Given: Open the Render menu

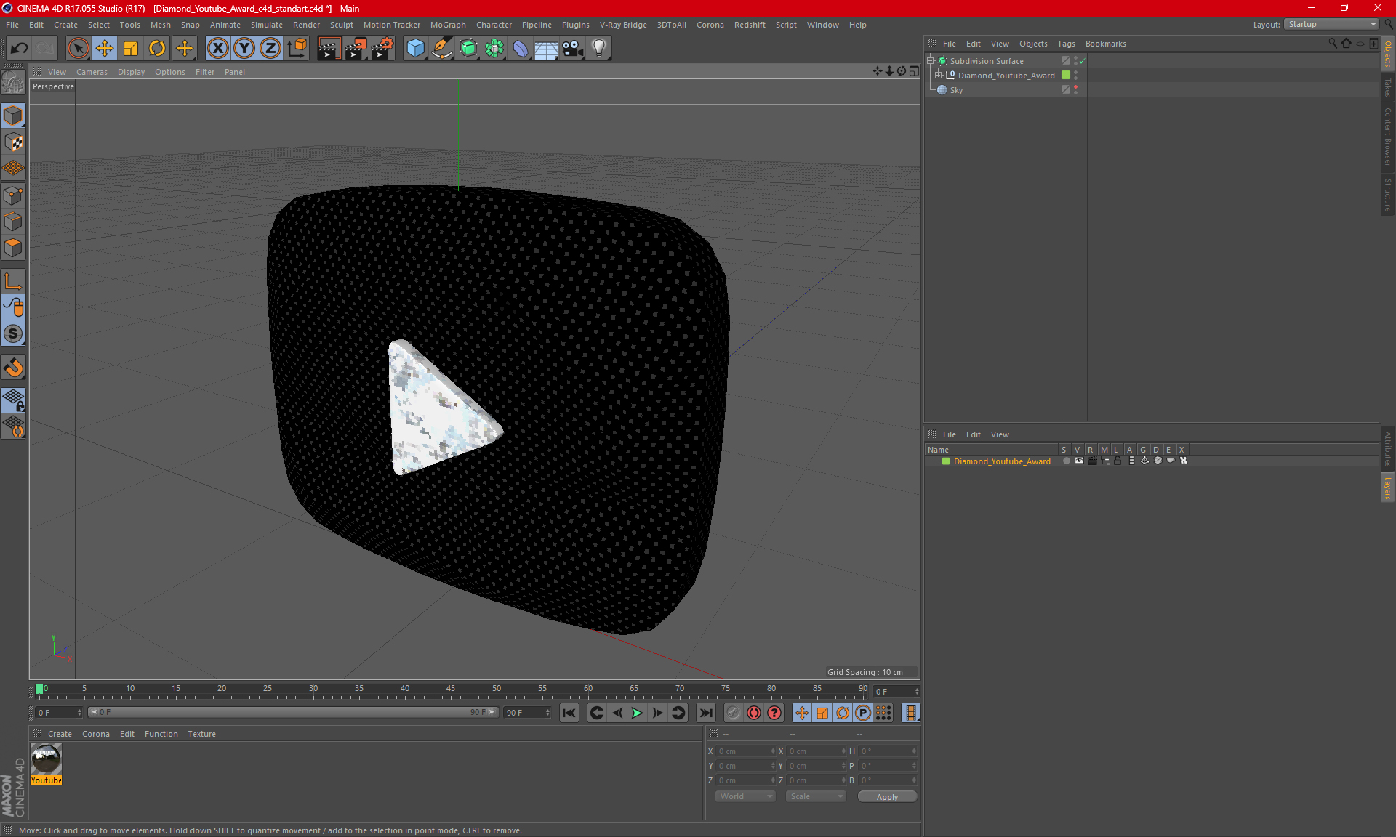Looking at the screenshot, I should tap(306, 25).
